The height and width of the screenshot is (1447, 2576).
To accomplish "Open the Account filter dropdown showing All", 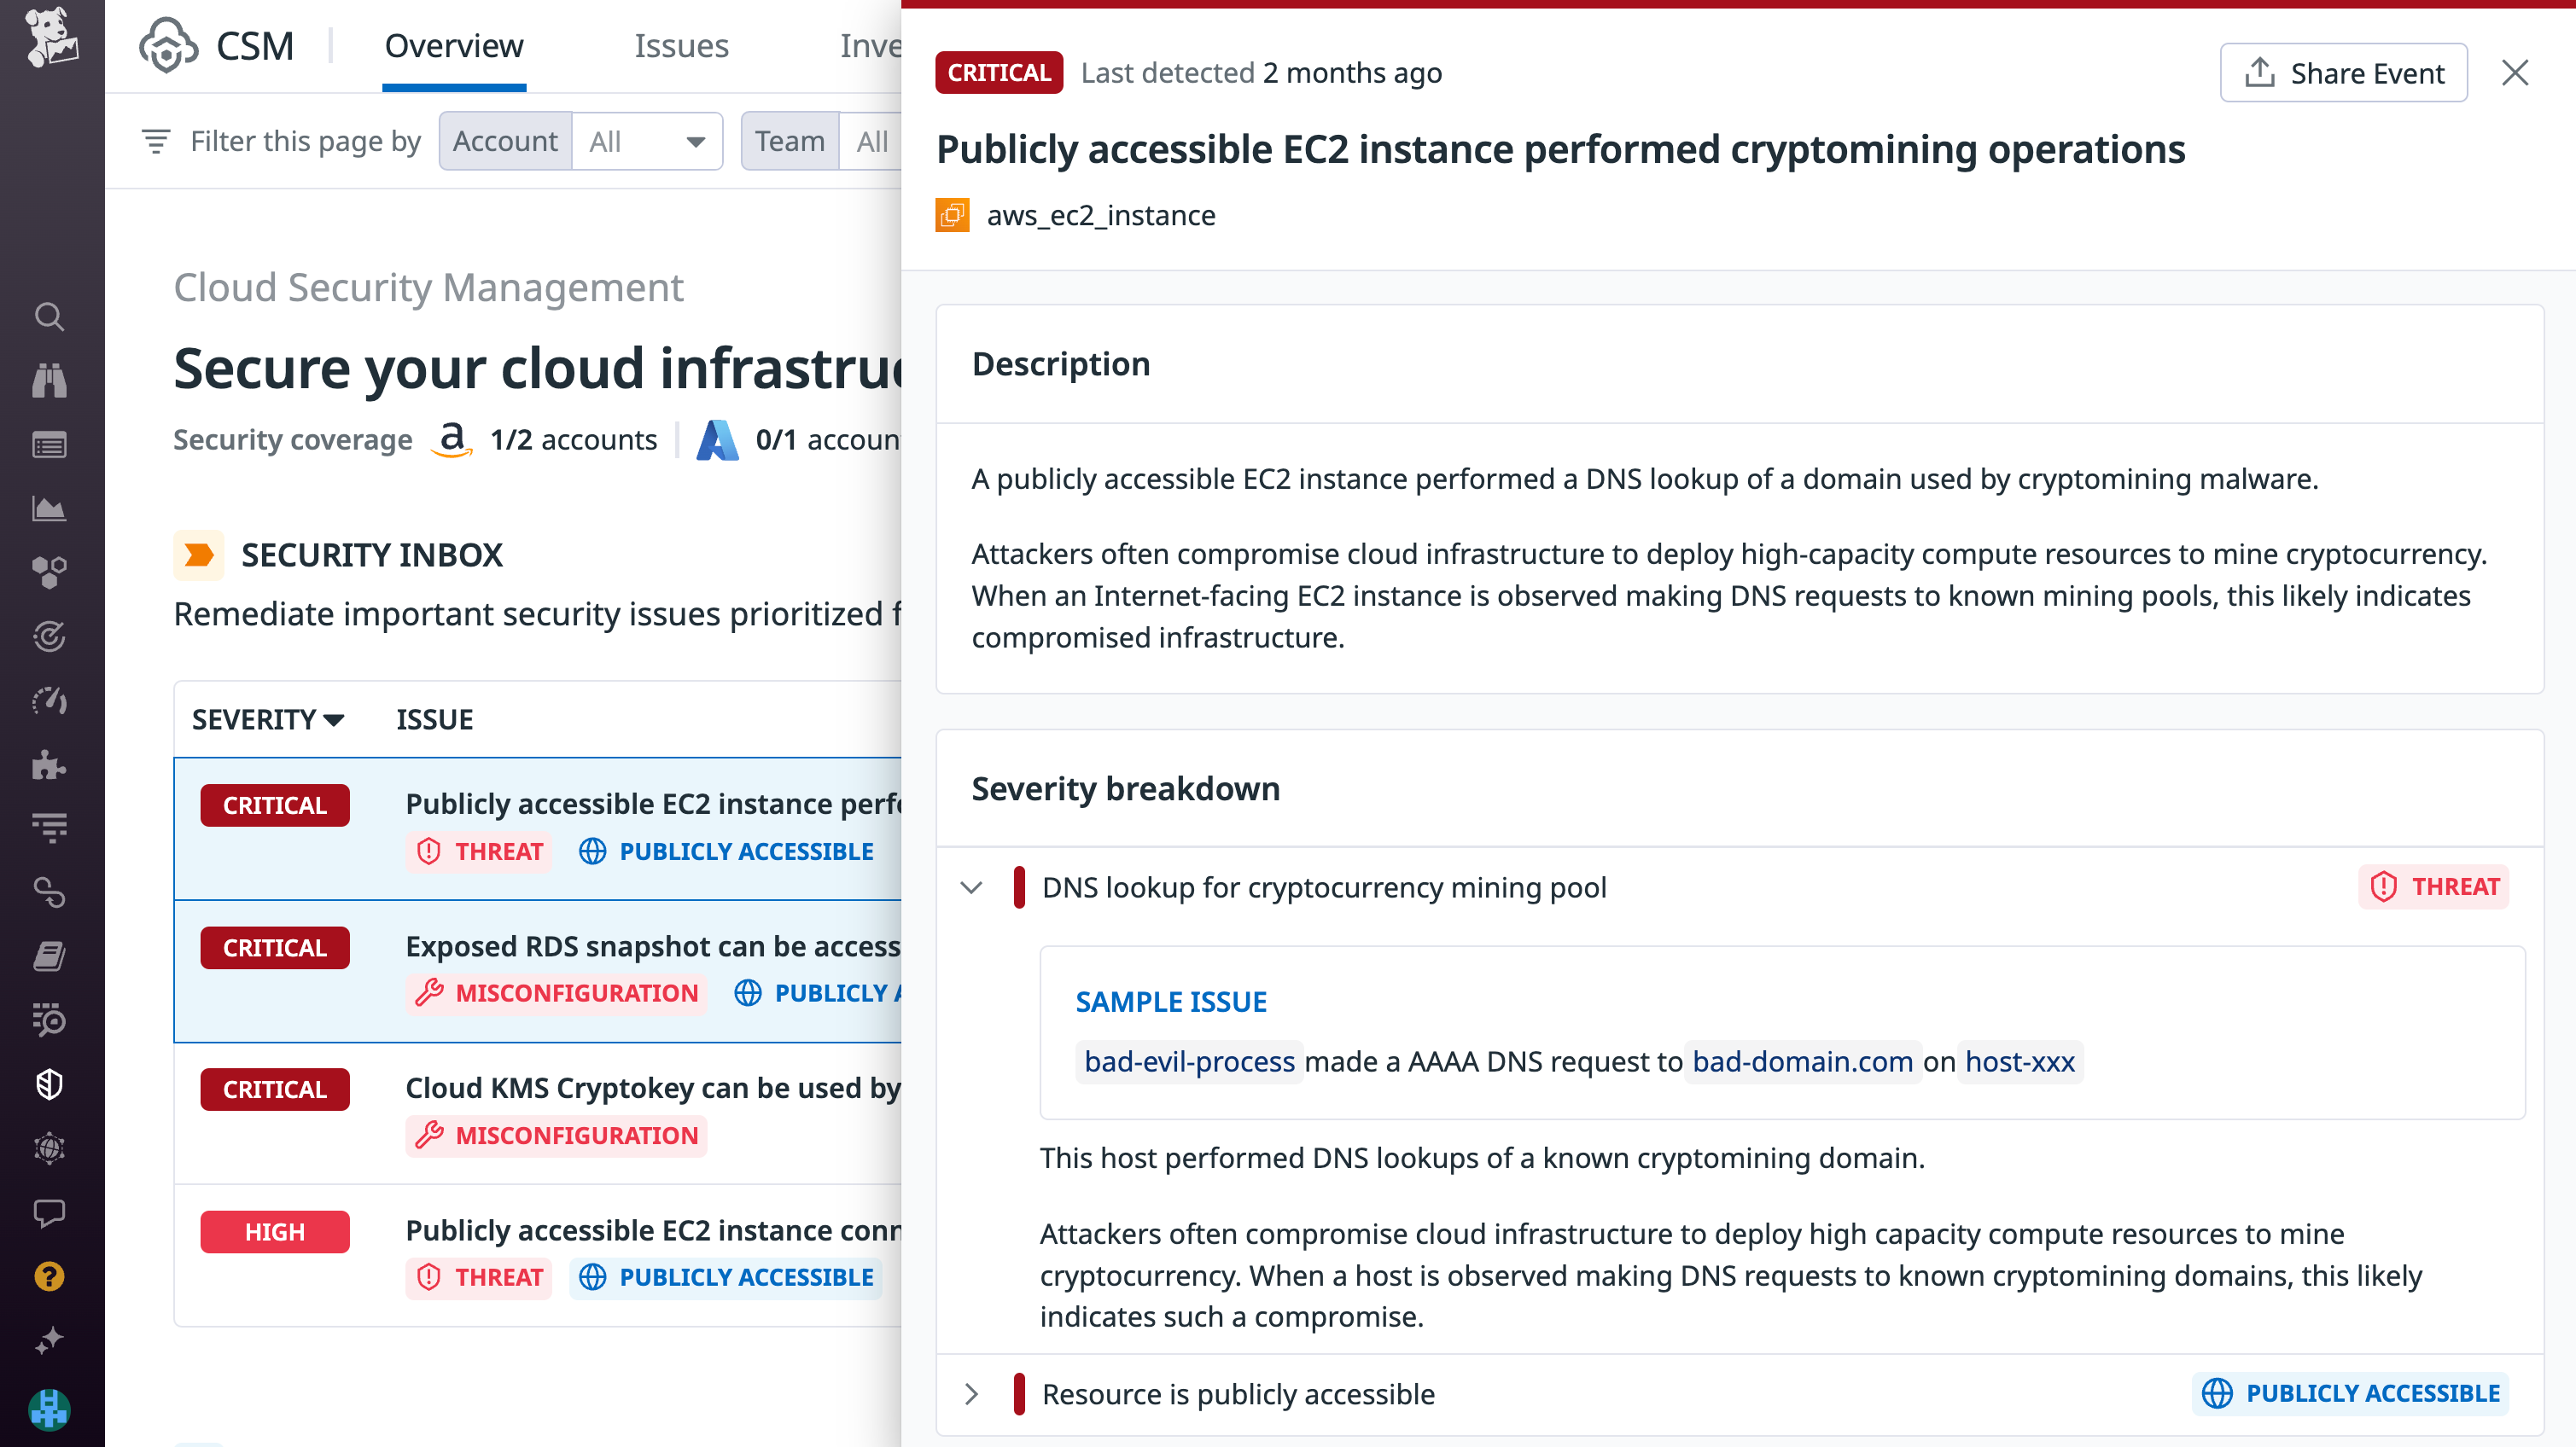I will 645,141.
